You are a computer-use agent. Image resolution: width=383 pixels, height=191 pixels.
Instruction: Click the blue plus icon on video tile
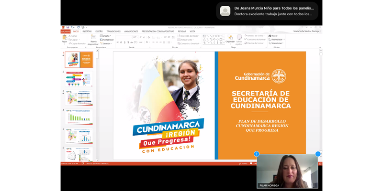point(257,154)
